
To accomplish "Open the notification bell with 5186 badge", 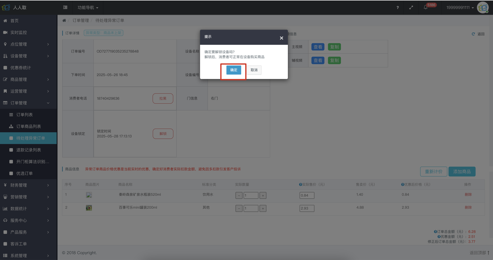I will (426, 7).
